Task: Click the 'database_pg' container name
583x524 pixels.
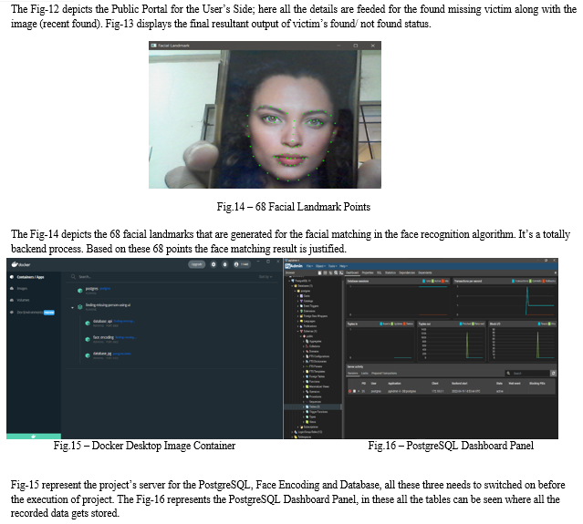Action: pyautogui.click(x=102, y=354)
